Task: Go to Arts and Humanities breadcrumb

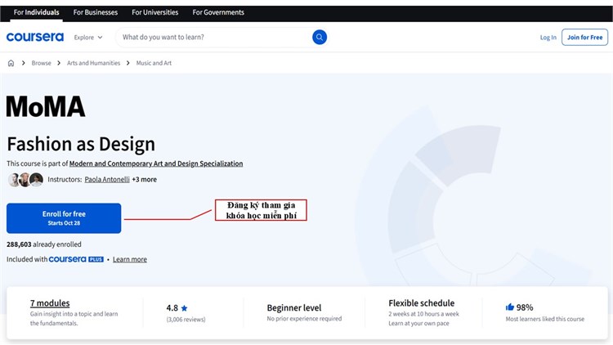Action: (x=93, y=63)
